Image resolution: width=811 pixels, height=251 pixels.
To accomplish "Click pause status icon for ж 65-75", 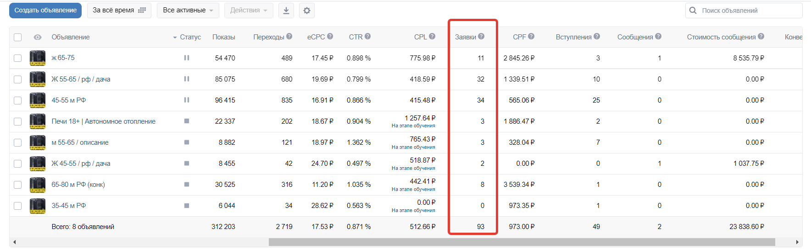I will (x=187, y=58).
